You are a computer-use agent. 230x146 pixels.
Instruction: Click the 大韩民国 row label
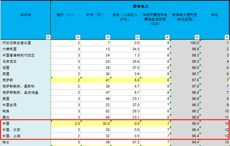(26, 49)
